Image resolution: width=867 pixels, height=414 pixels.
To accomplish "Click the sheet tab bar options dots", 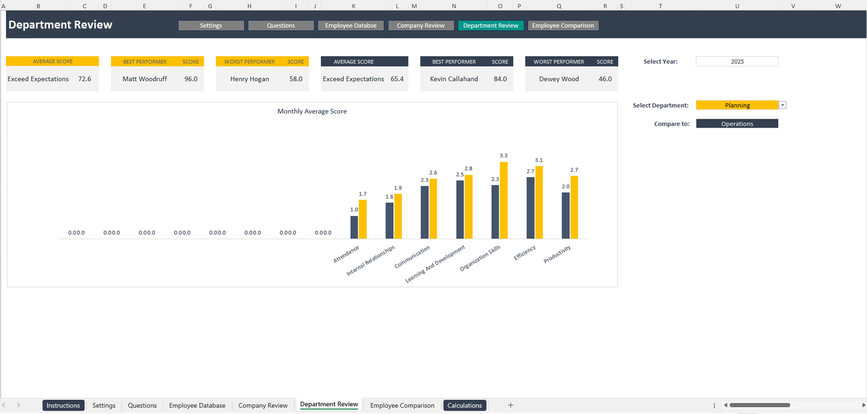I will (x=714, y=405).
